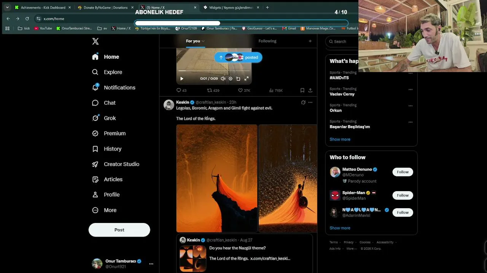This screenshot has width=487, height=273.
Task: Follow the Spider-Man account
Action: [x=403, y=195]
